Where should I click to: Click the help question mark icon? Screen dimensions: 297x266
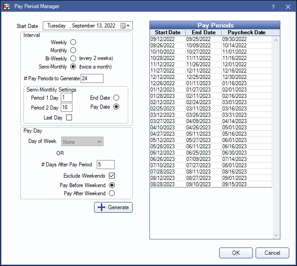click(273, 7)
